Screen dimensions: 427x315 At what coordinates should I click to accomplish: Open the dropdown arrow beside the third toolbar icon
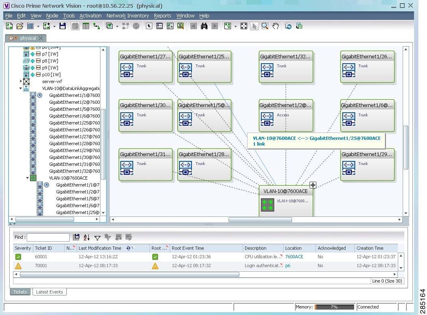pyautogui.click(x=38, y=26)
